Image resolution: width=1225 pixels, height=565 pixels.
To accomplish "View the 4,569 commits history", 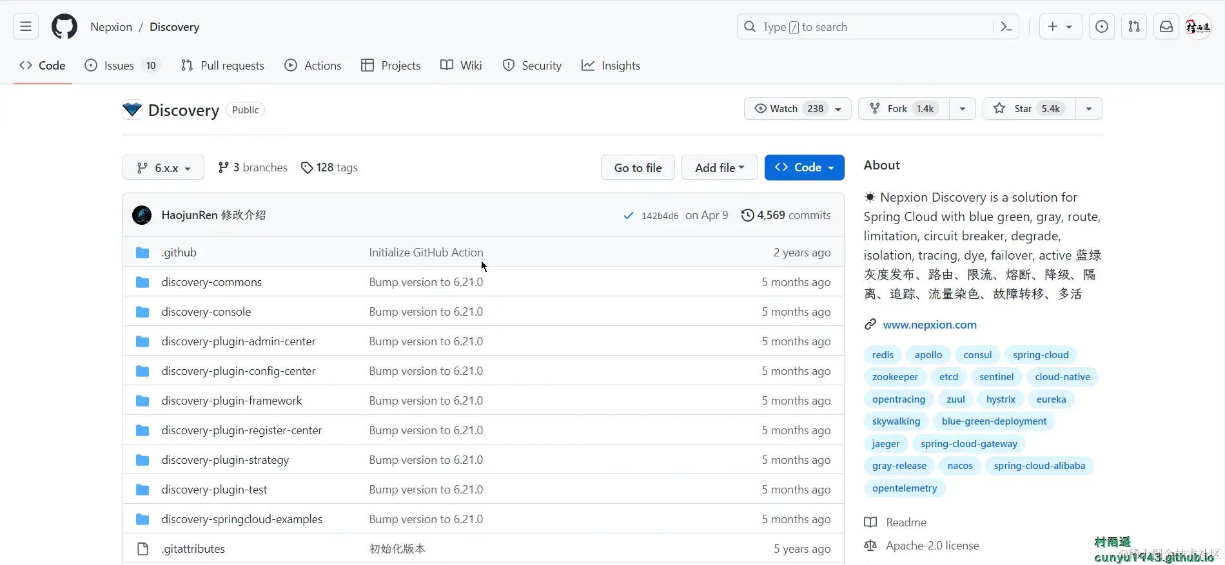I will tap(786, 215).
